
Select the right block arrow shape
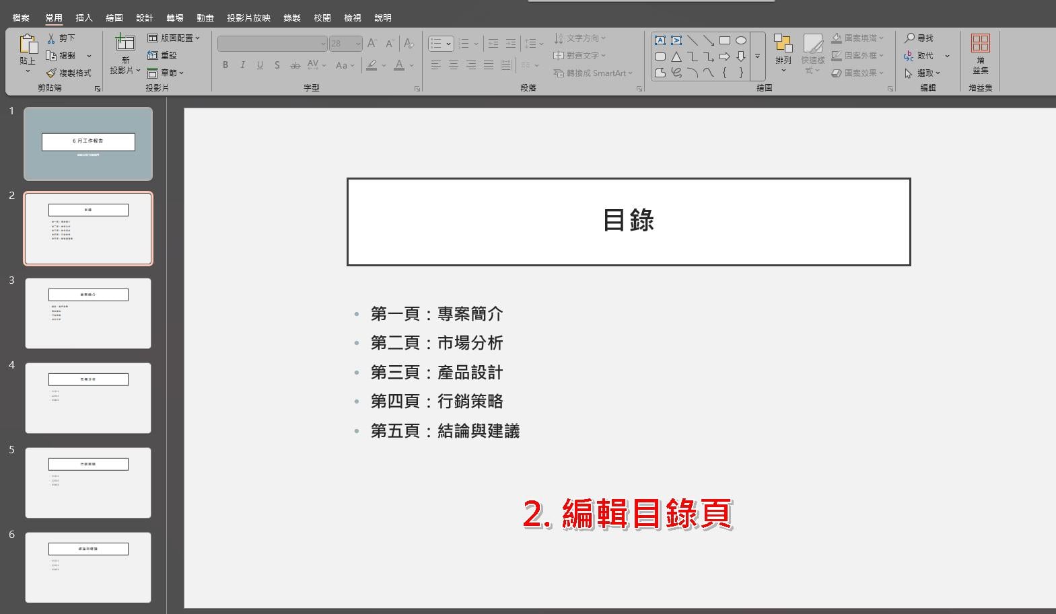[725, 56]
